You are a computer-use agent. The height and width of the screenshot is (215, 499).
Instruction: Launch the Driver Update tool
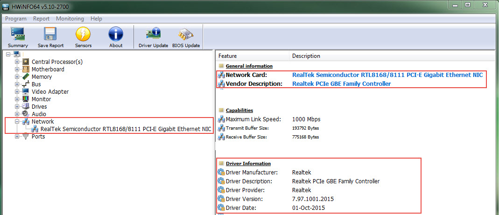click(153, 36)
